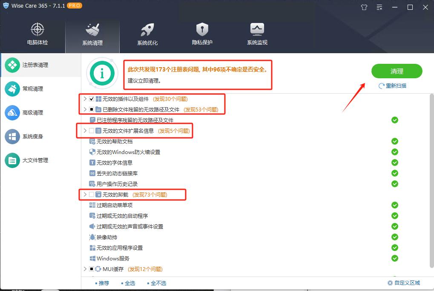
Task: Click the 全不选 deselect-all link
Action: [158, 283]
